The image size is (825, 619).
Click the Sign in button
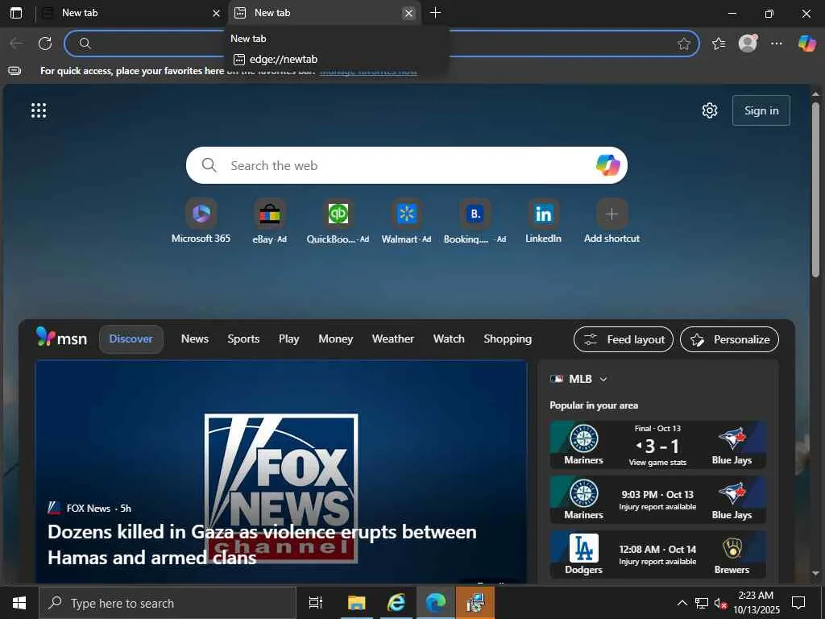coord(761,110)
